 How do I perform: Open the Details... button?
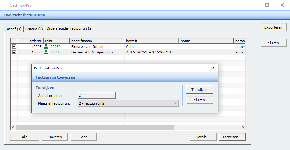pyautogui.click(x=203, y=137)
